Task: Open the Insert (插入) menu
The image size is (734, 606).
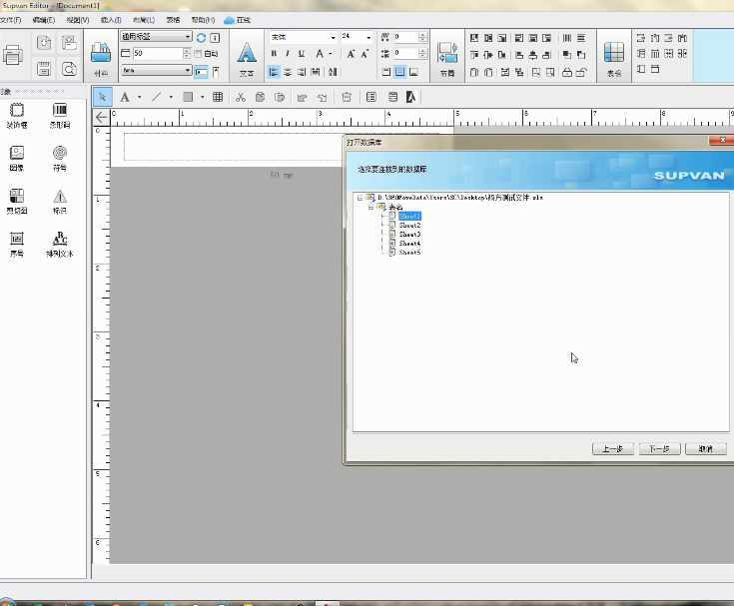Action: tap(110, 20)
